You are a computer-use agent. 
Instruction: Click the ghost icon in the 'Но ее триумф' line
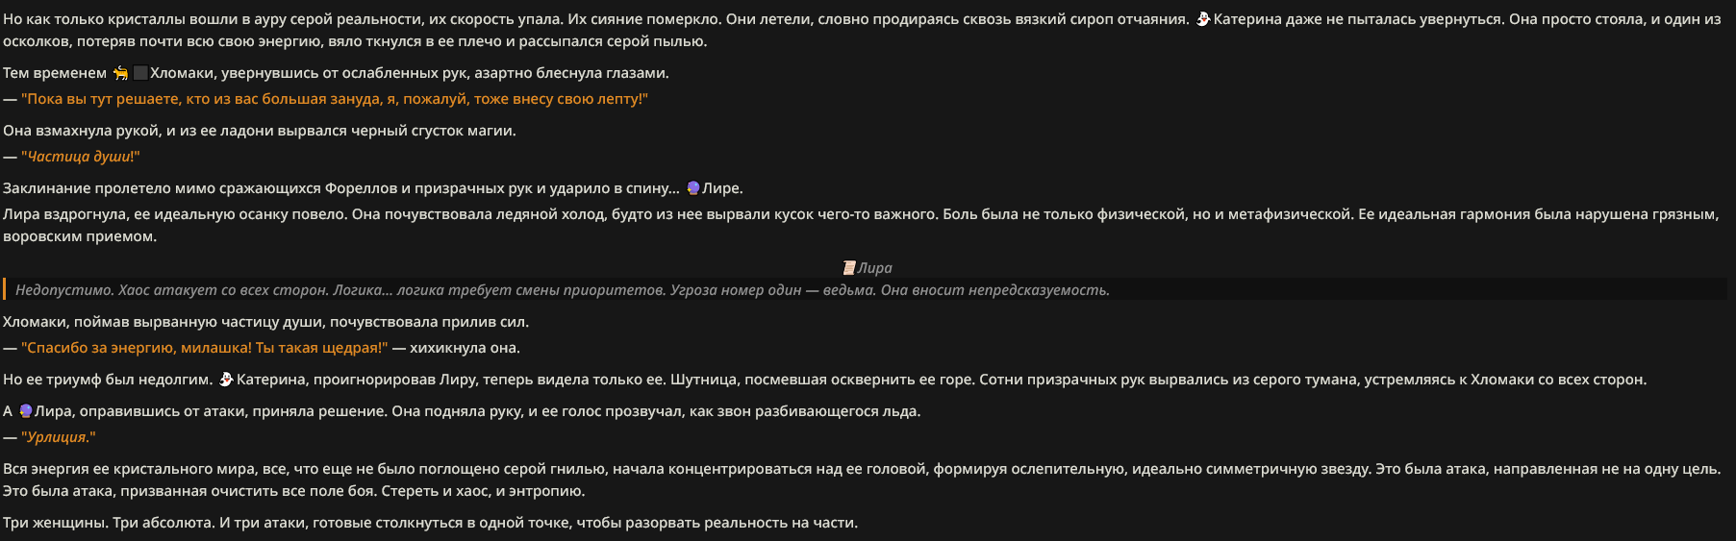(226, 380)
